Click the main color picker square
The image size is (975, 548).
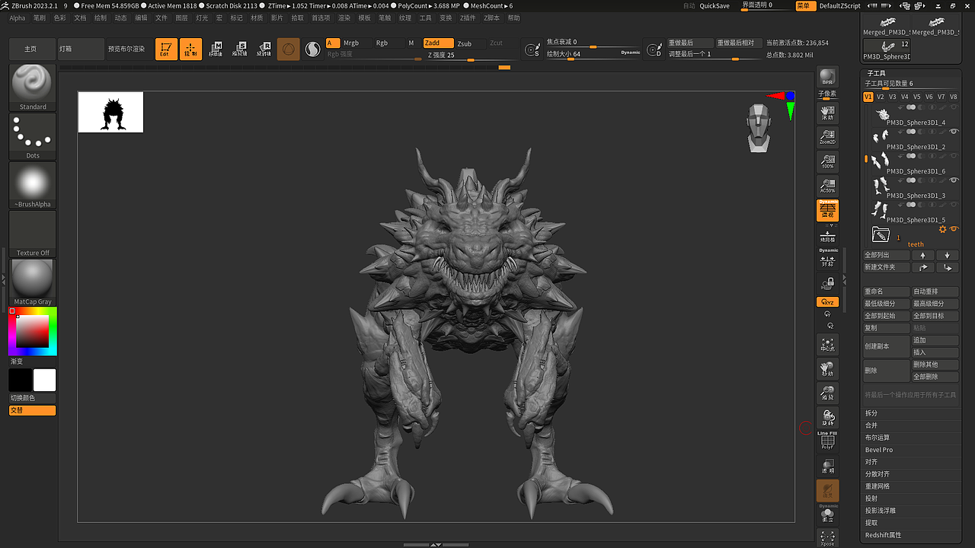(33, 331)
